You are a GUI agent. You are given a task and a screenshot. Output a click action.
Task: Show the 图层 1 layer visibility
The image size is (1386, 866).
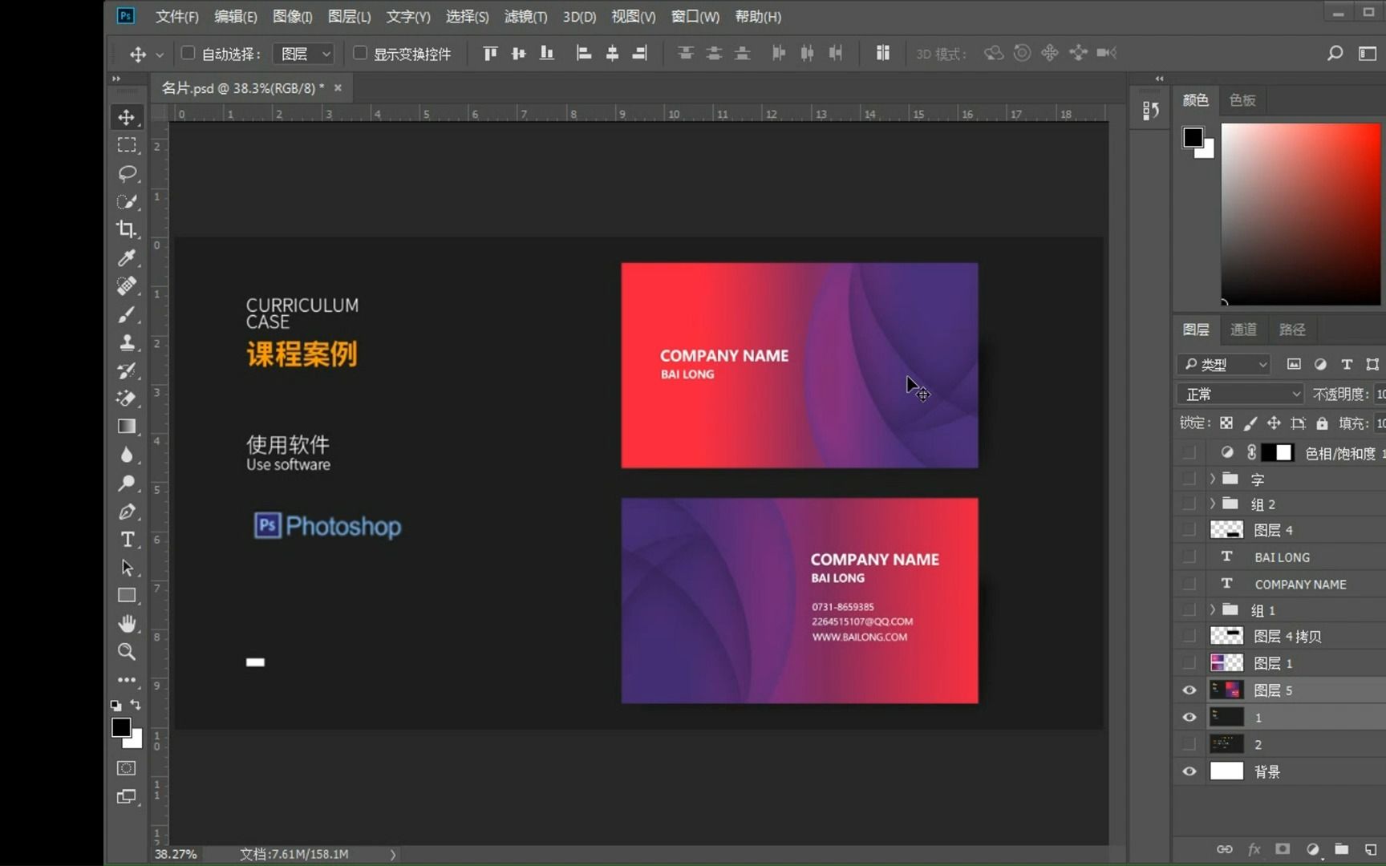[1189, 663]
